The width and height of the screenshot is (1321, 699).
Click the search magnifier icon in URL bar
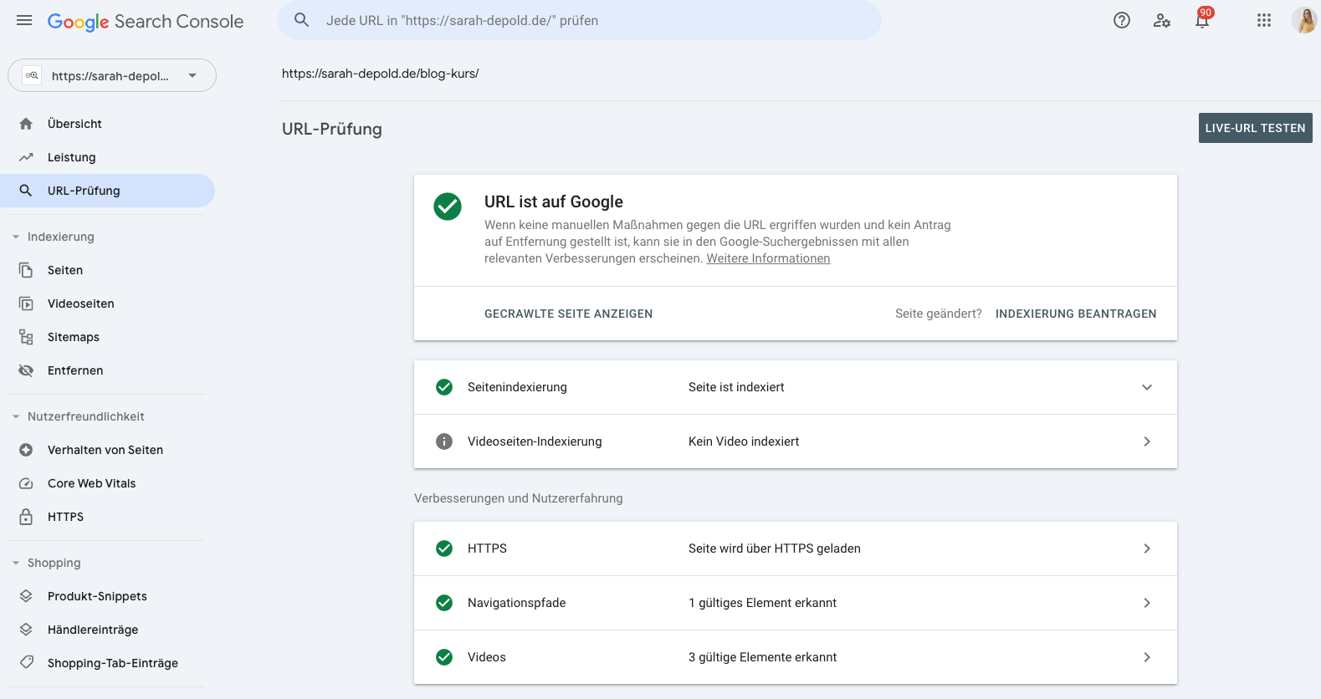tap(302, 20)
